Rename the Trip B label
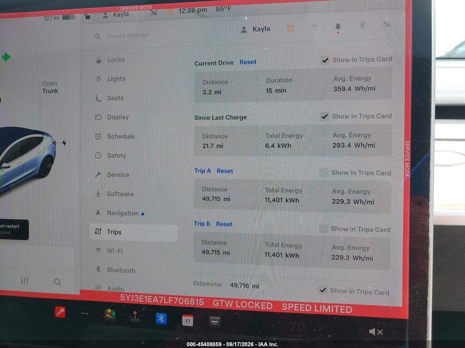The height and width of the screenshot is (348, 465). tap(202, 224)
